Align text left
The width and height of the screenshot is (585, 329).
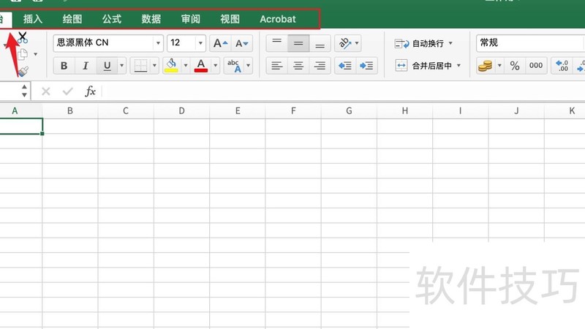point(277,66)
